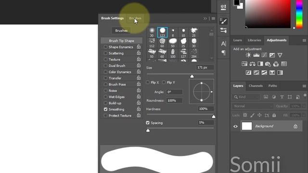308x173 pixels.
Task: Enable Shape Dynamics checkbox
Action: tap(105, 47)
